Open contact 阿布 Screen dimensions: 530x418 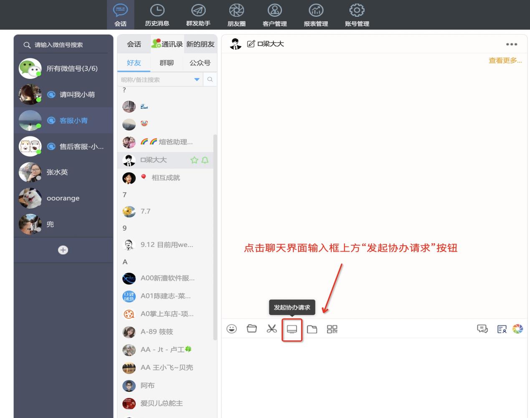click(166, 386)
